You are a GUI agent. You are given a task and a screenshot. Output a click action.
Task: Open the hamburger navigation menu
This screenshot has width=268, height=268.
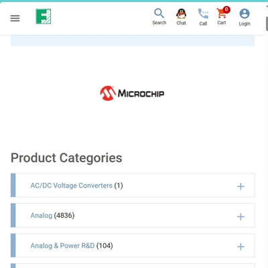pos(15,18)
